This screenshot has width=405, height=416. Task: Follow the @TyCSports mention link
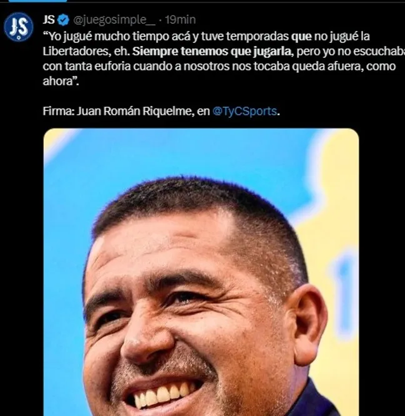pos(244,111)
